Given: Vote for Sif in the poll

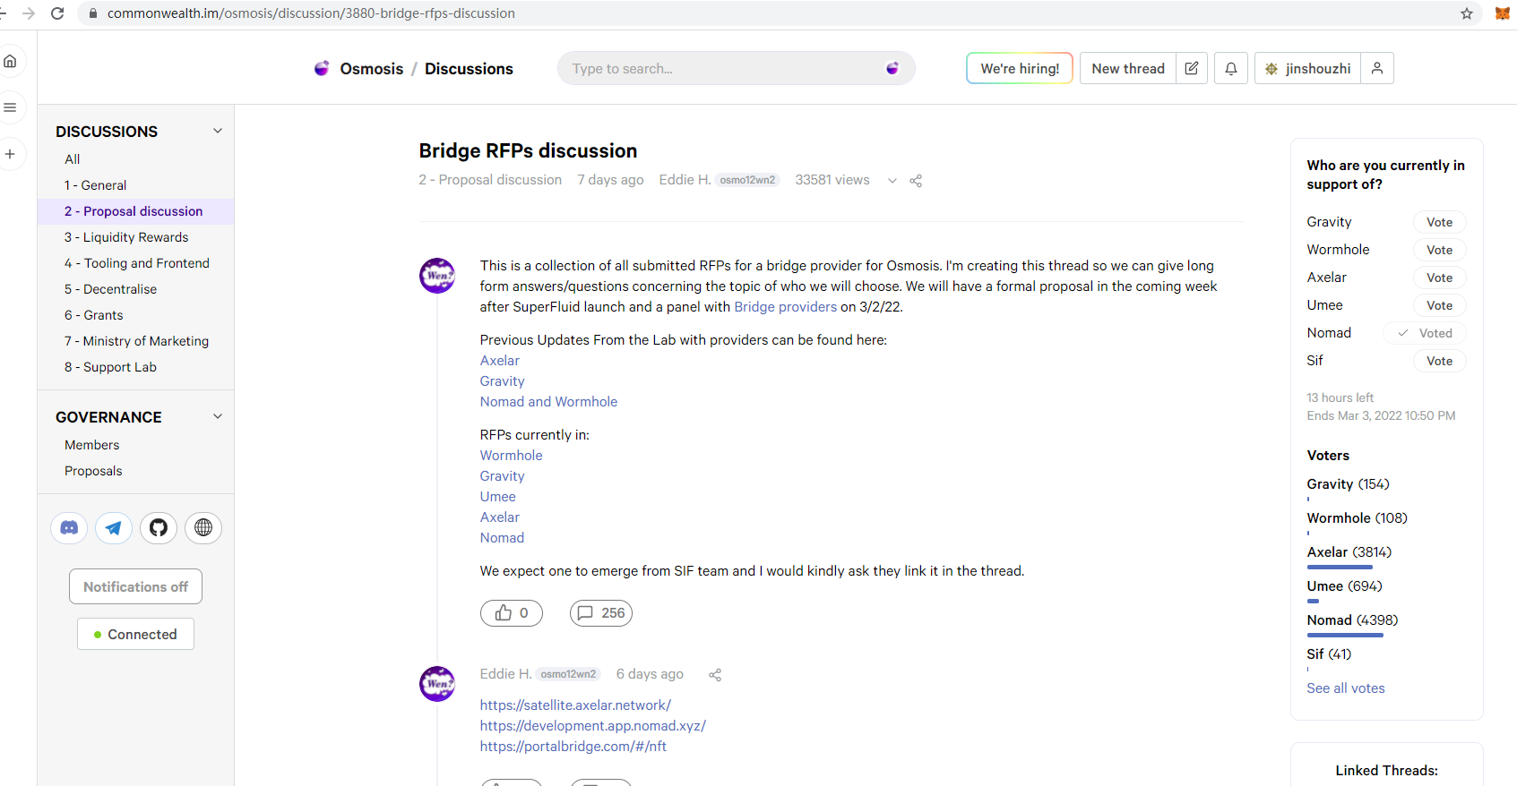Looking at the screenshot, I should tap(1440, 361).
